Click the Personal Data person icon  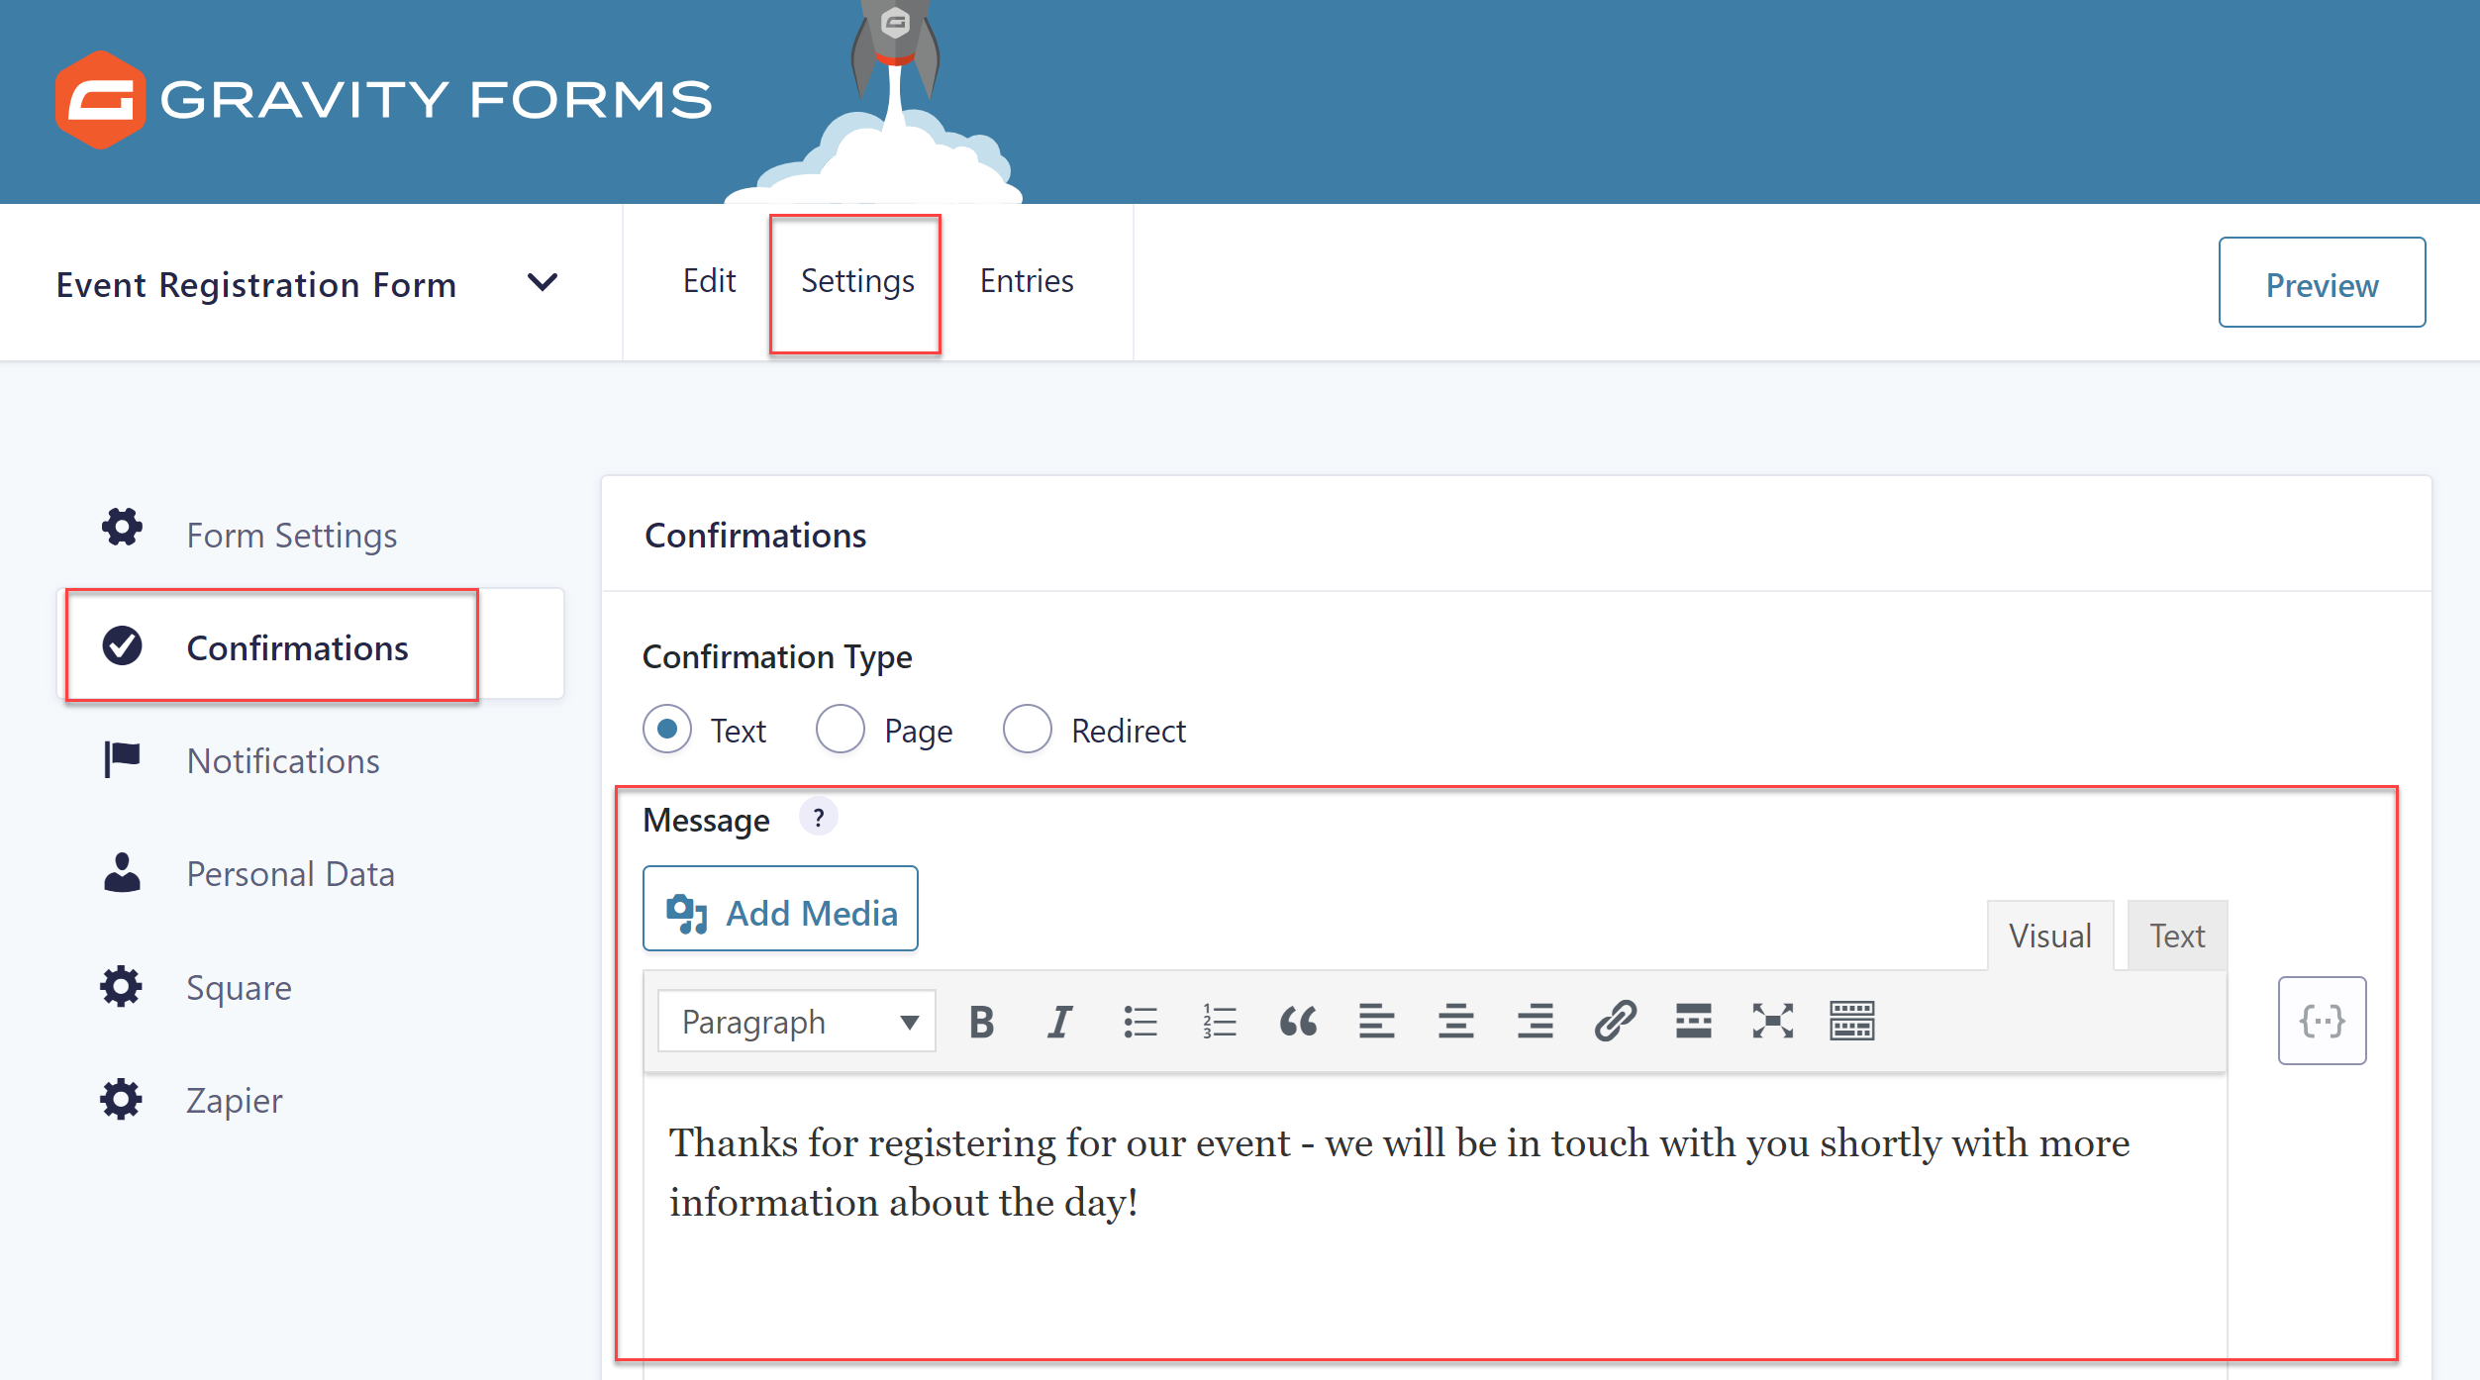tap(123, 872)
